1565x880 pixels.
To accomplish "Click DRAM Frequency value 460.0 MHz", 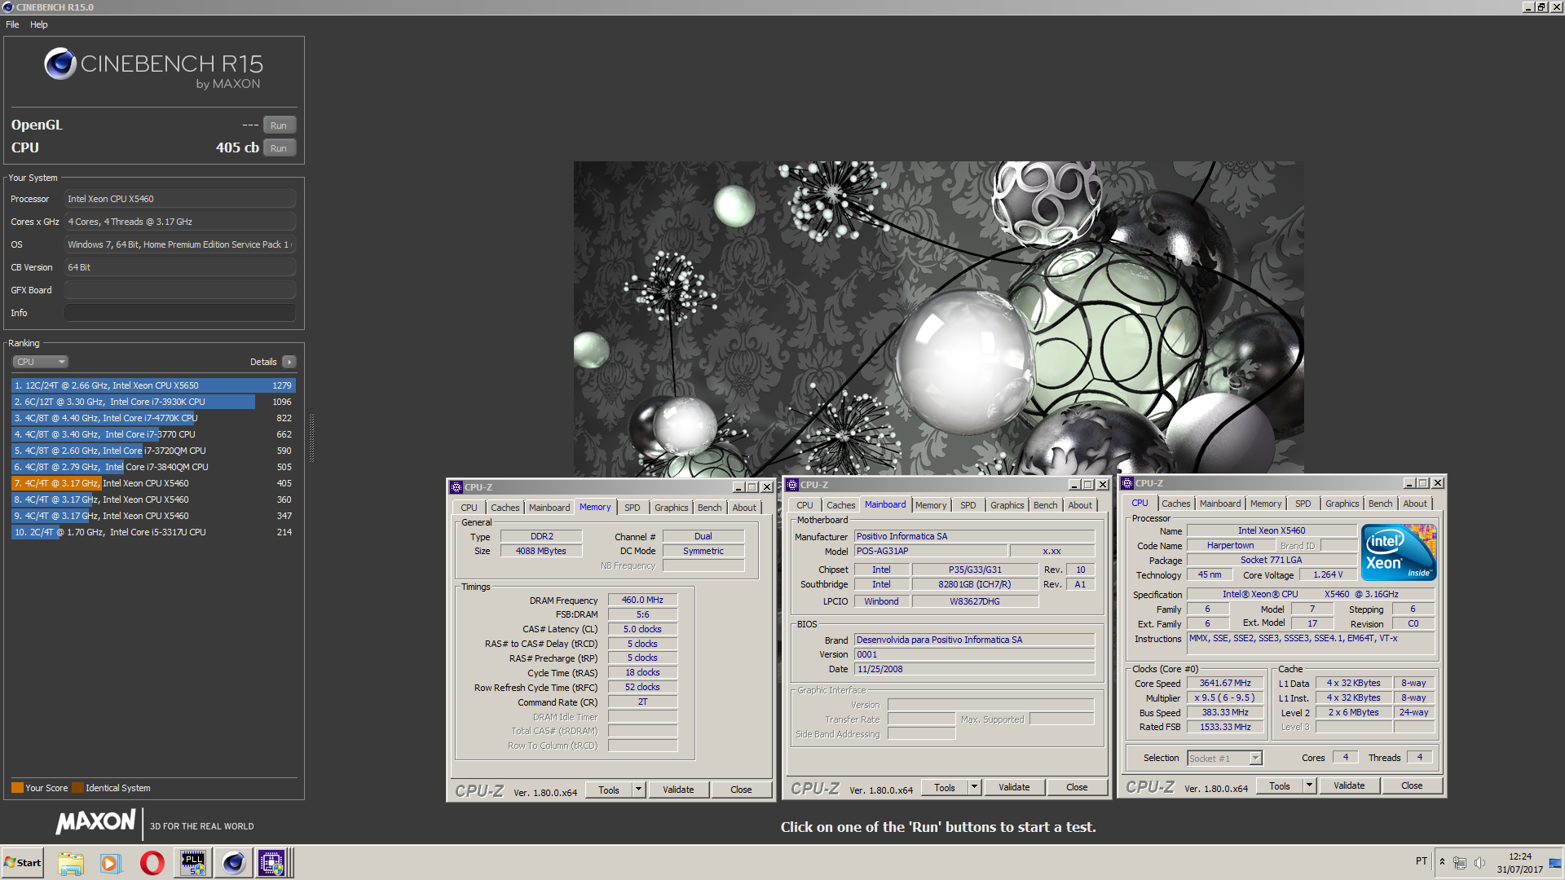I will [x=642, y=600].
